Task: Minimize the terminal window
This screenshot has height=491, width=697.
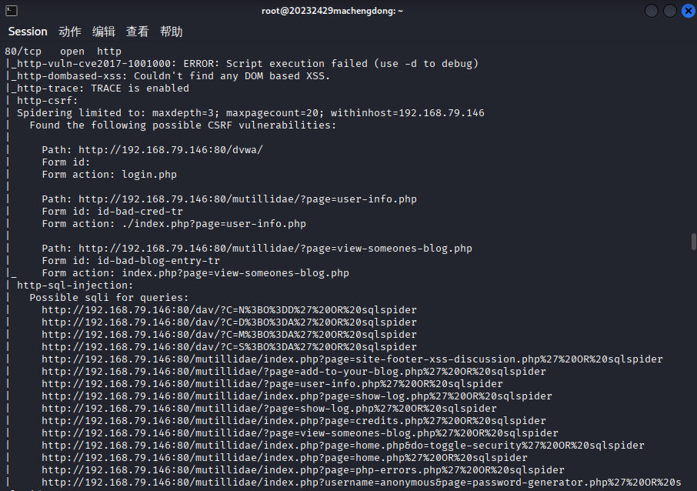Action: (651, 11)
